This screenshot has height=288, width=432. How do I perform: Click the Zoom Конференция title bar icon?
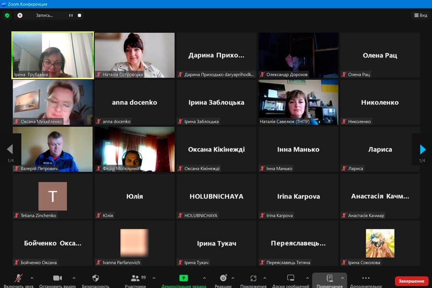pos(3,4)
